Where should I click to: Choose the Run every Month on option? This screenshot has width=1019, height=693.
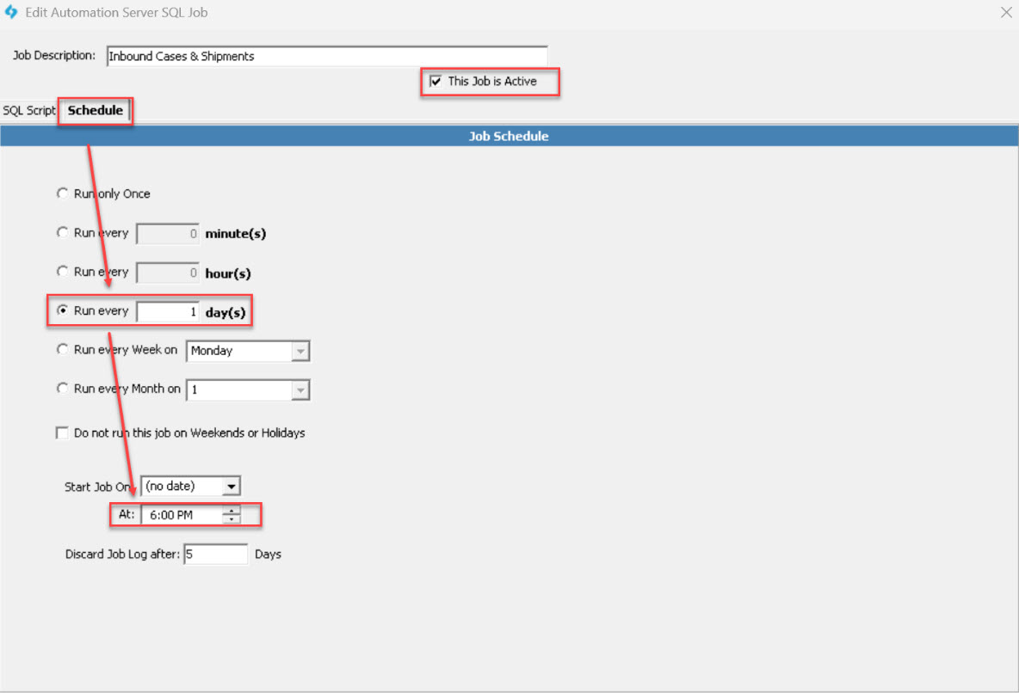coord(62,389)
